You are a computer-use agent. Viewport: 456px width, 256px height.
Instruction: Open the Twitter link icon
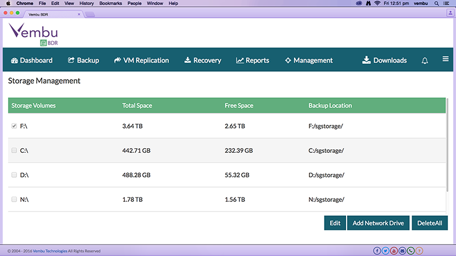tap(385, 250)
